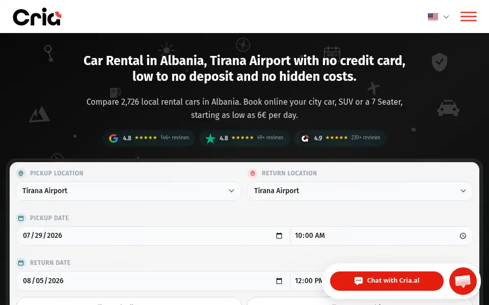Viewport: 489px width, 305px height.
Task: Click the Pickup Date label calendar icon
Action: (21, 218)
